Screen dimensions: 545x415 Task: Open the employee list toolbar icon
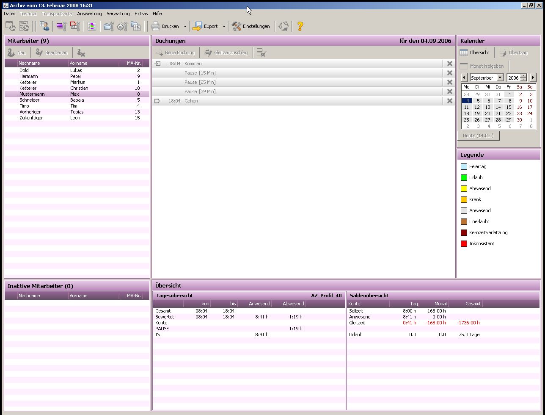44,26
